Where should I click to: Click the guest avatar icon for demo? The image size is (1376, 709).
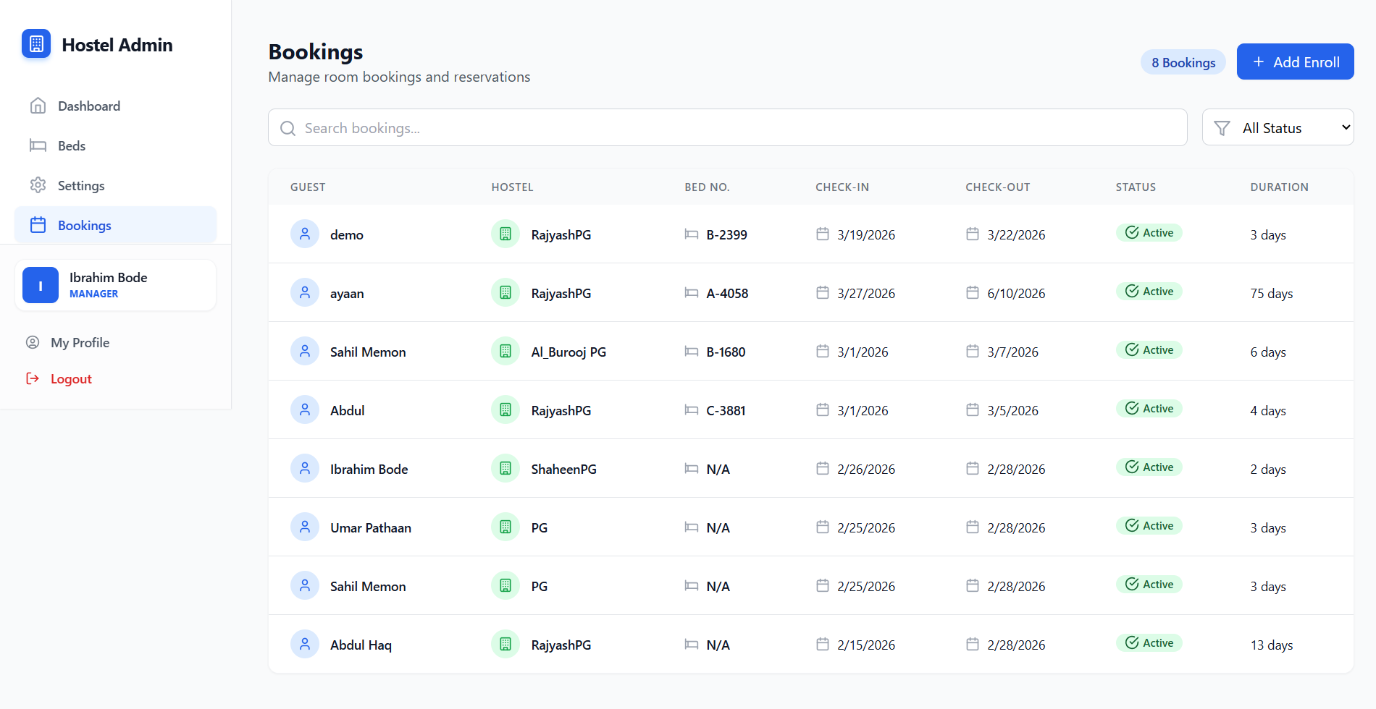[305, 234]
